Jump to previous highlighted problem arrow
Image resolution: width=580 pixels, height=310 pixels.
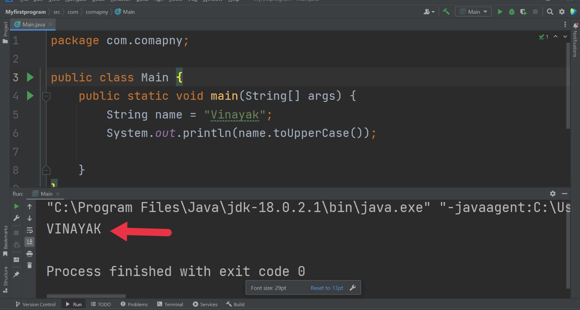point(555,37)
